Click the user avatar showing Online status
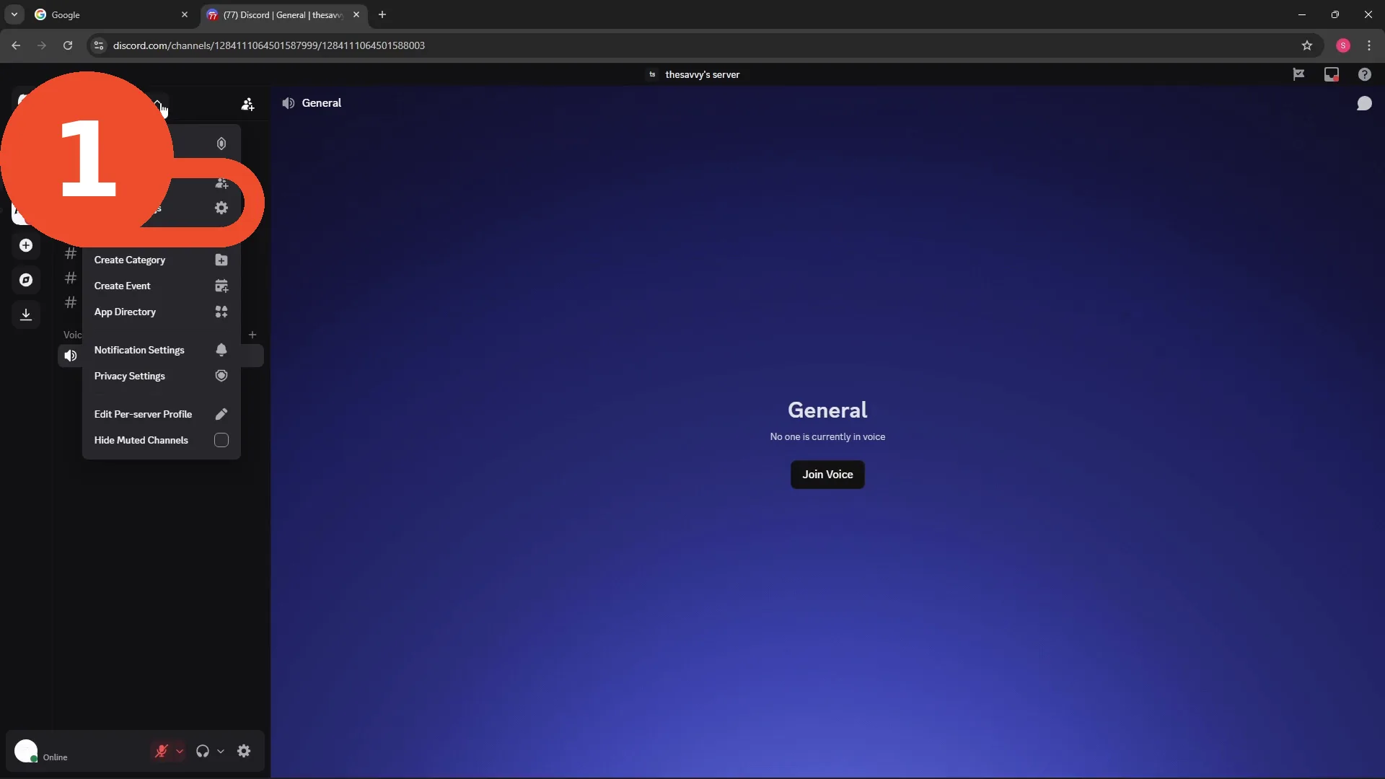Image resolution: width=1385 pixels, height=779 pixels. [x=27, y=752]
